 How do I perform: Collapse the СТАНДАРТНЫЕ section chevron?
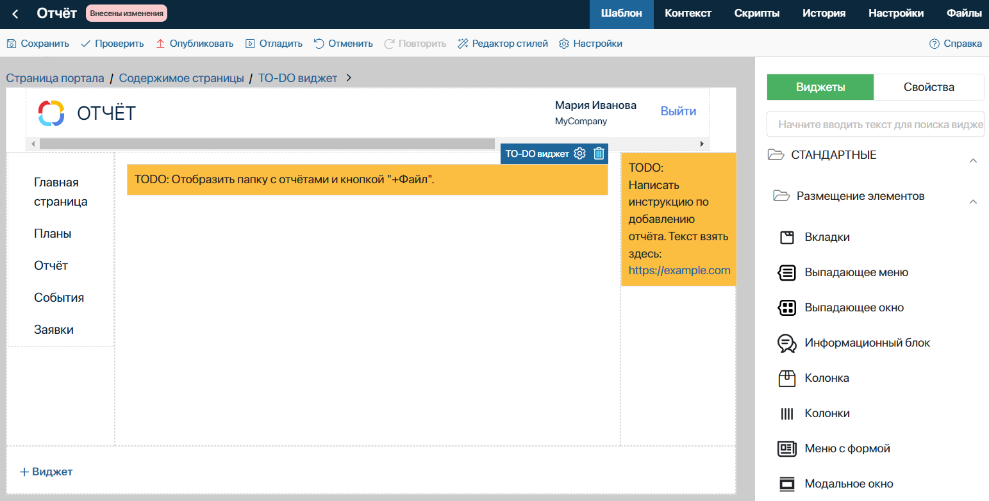point(973,160)
